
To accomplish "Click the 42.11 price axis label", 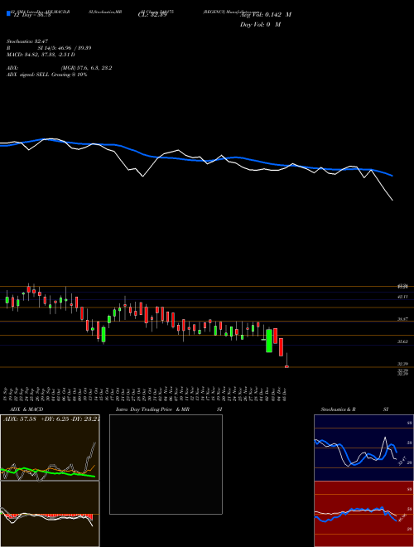I will [x=403, y=297].
